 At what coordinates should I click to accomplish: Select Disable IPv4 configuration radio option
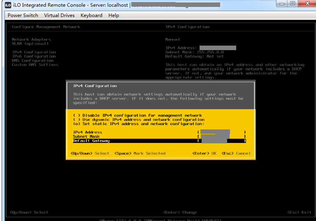click(137, 115)
